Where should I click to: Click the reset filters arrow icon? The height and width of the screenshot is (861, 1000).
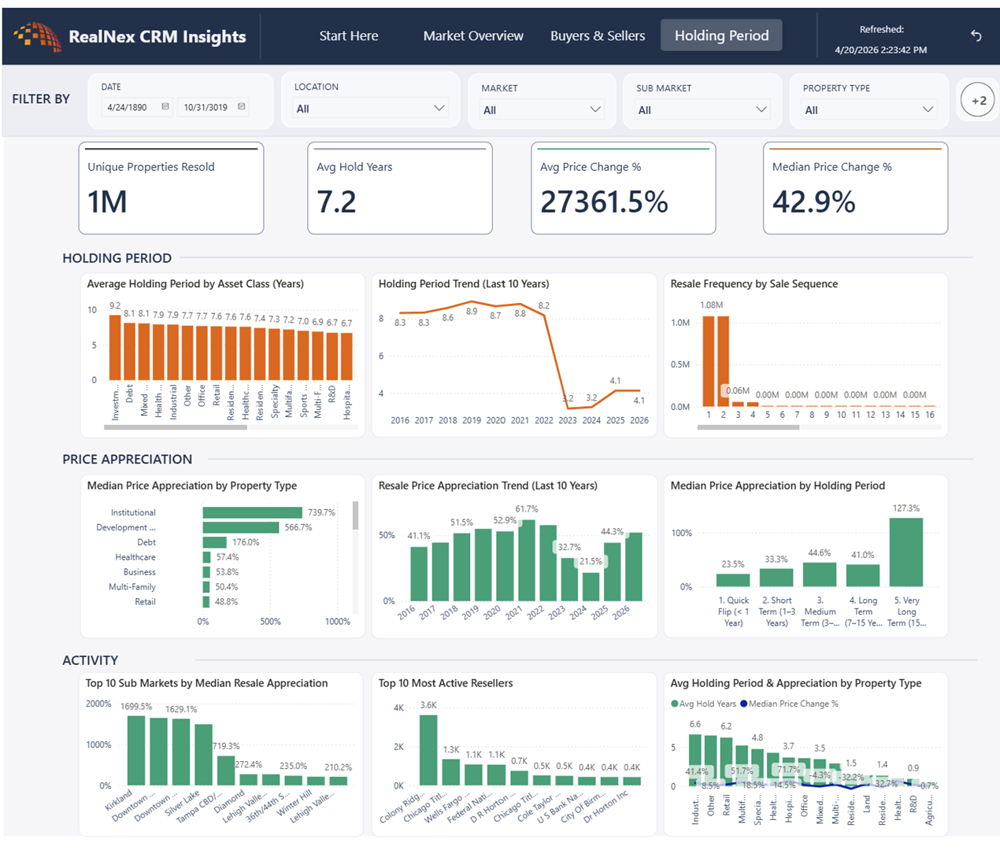976,35
